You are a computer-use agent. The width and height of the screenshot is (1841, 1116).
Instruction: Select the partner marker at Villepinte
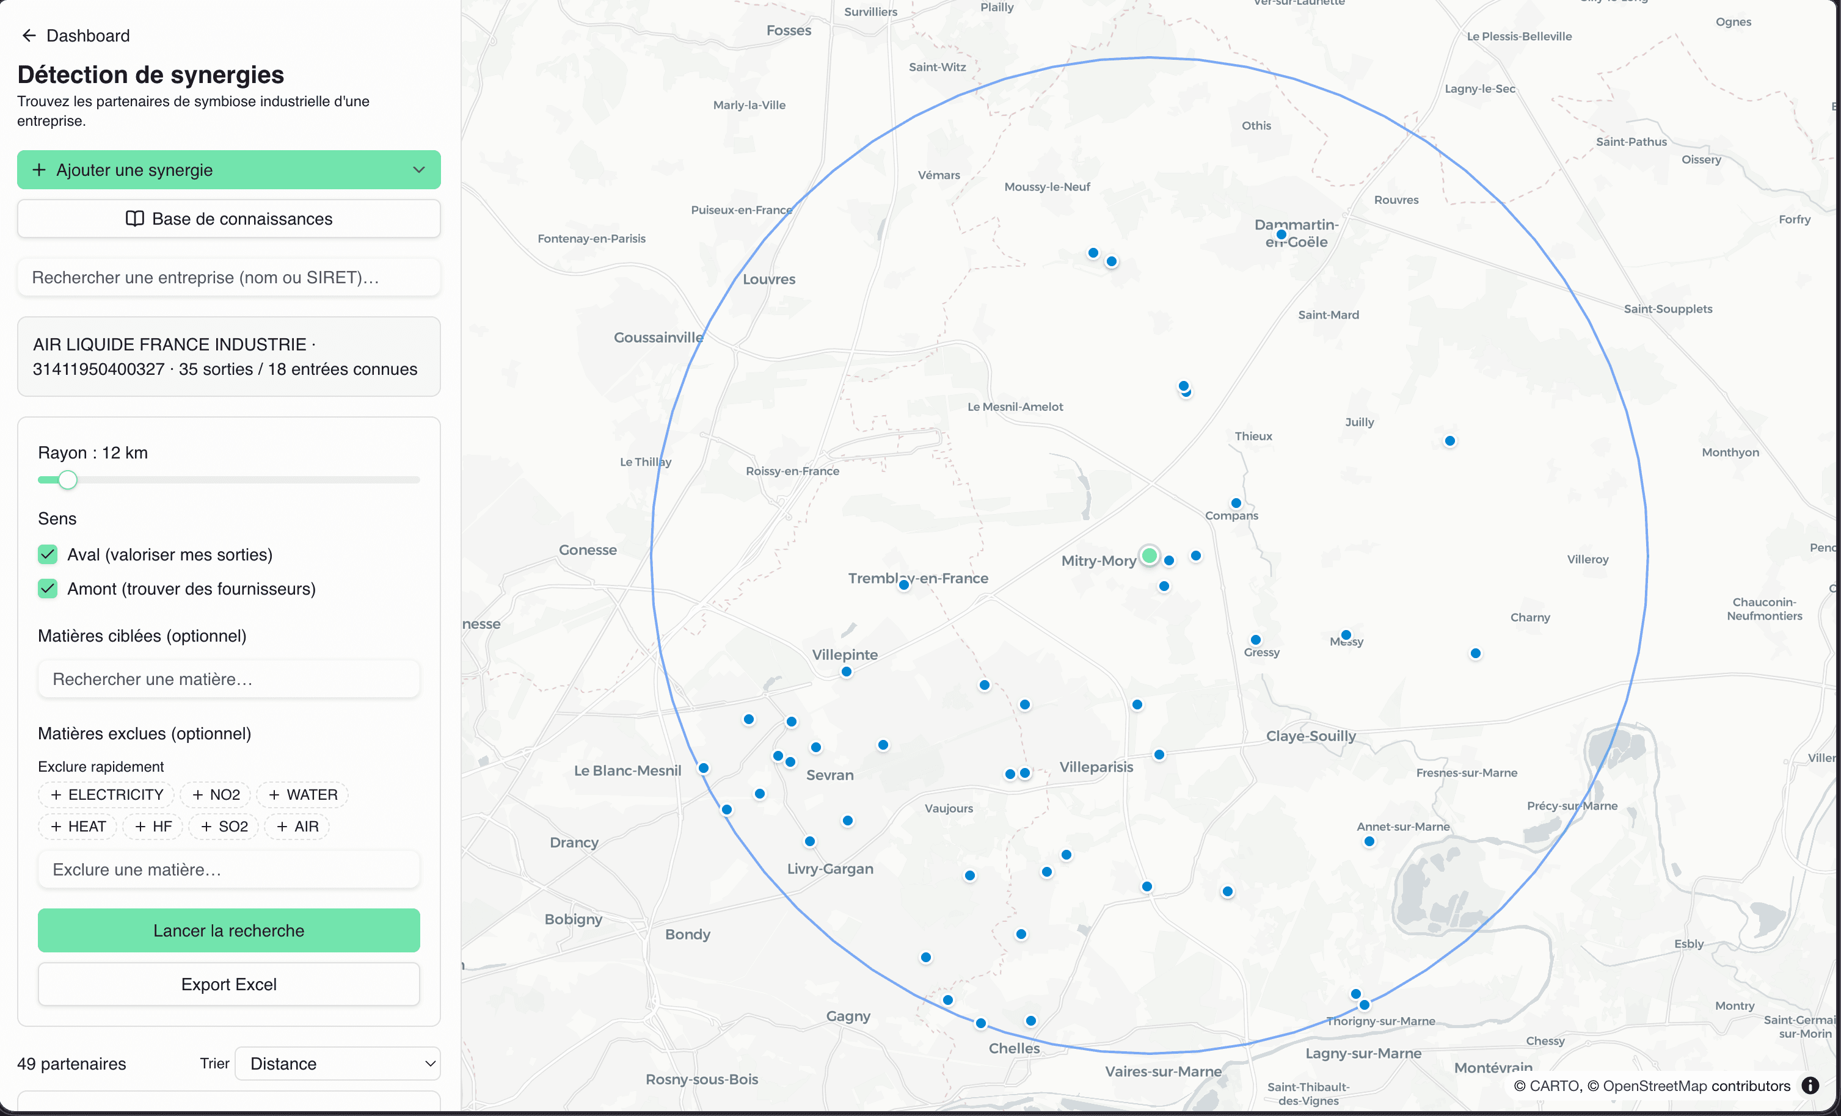[x=847, y=672]
